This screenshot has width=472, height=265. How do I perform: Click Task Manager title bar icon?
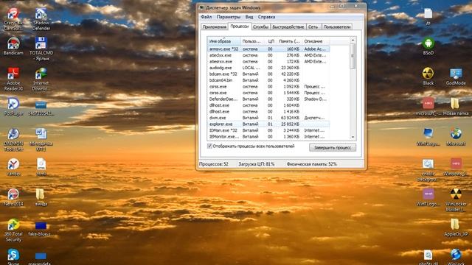click(x=201, y=7)
